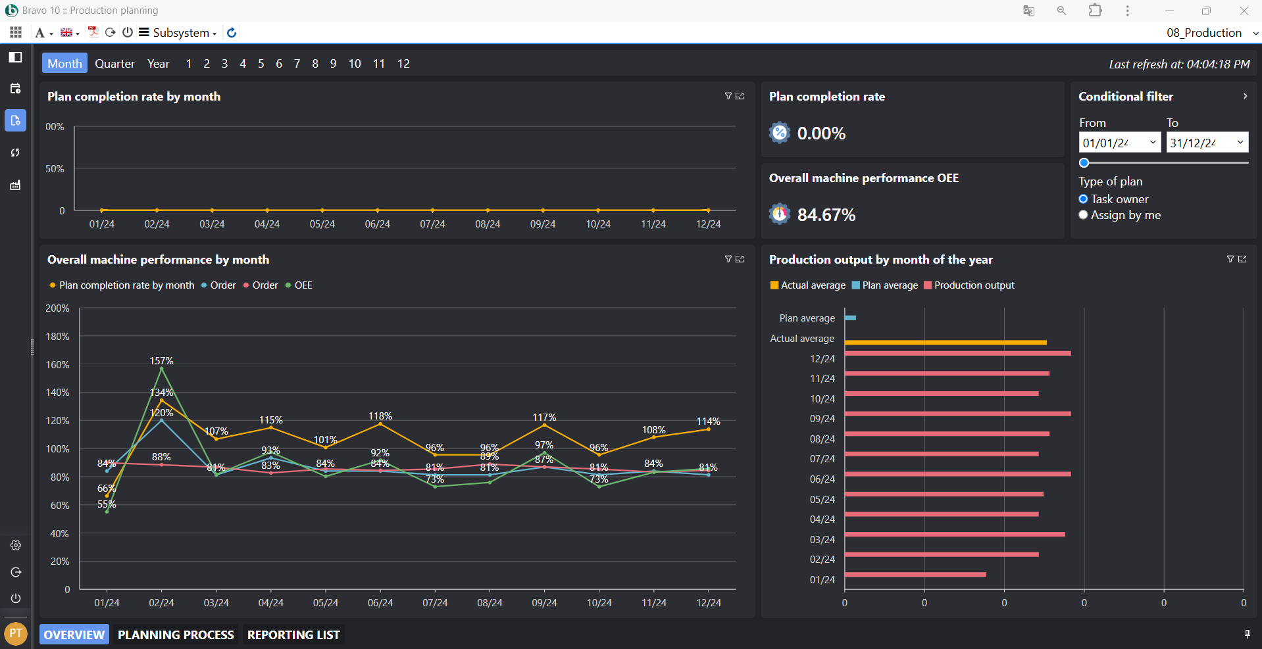
Task: Click the date range slider handle
Action: (1084, 163)
